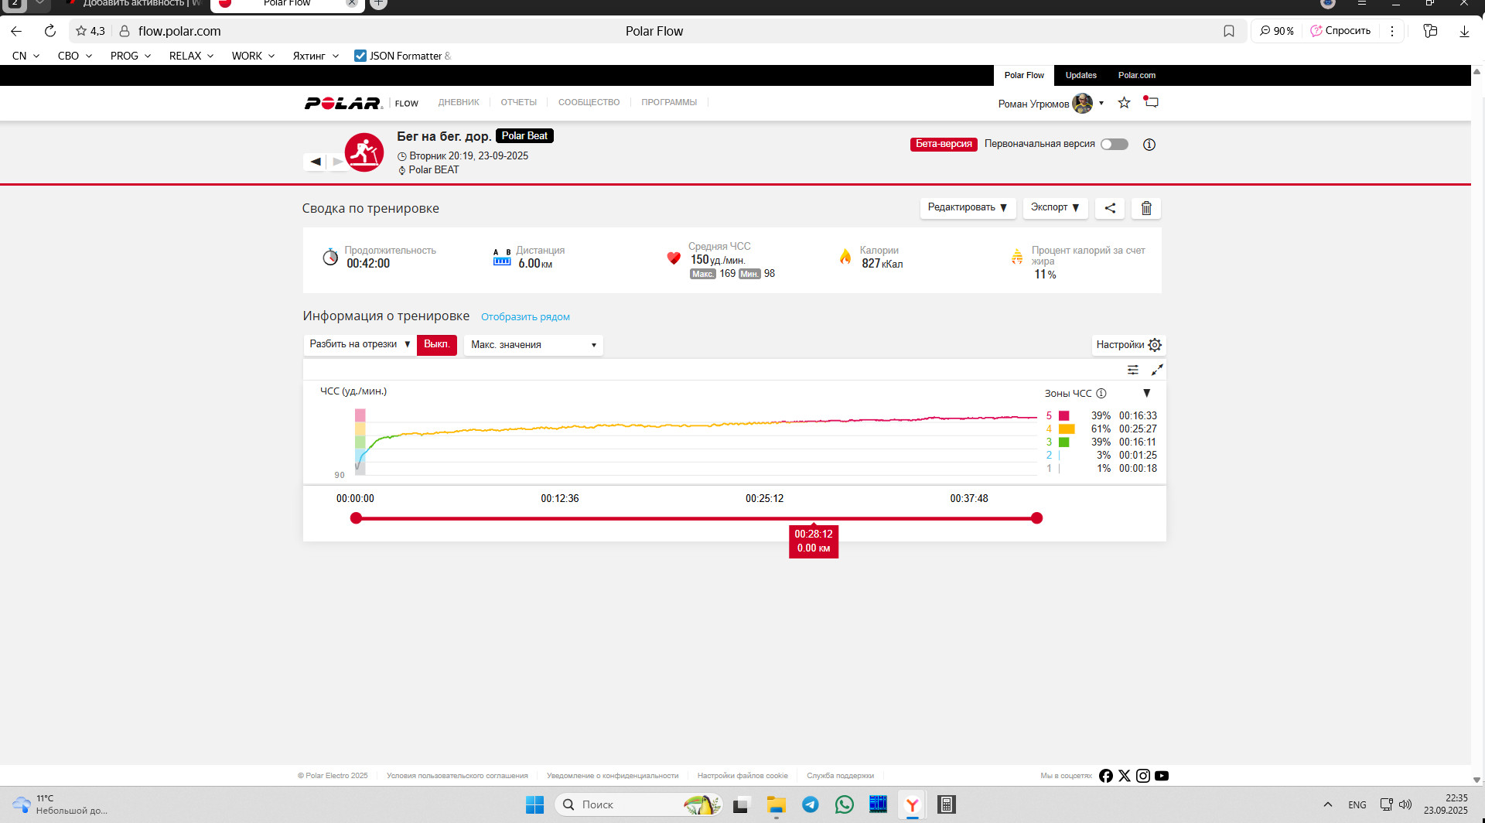Go to previous training arrow
1485x823 pixels.
click(x=316, y=162)
